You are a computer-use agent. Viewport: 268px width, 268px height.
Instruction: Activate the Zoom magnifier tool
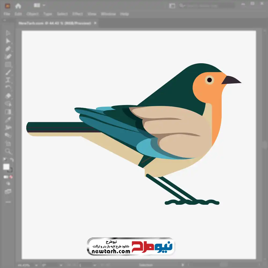click(8, 151)
